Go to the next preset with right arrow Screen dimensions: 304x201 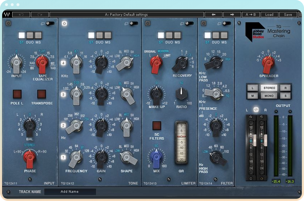coord(232,15)
